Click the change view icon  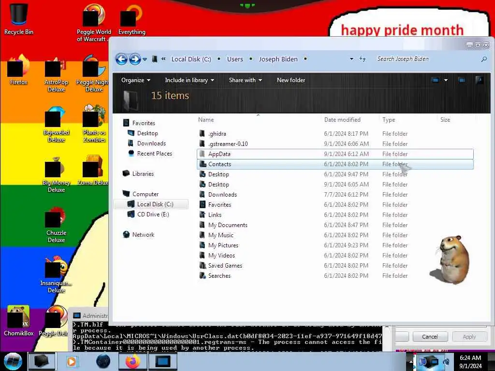tap(436, 80)
